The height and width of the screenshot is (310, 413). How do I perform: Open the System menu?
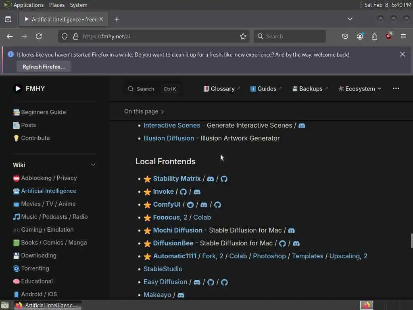[x=79, y=5]
